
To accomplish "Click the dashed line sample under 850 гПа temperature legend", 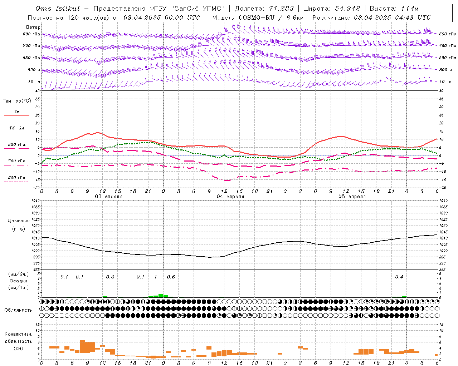I will pos(16,148).
